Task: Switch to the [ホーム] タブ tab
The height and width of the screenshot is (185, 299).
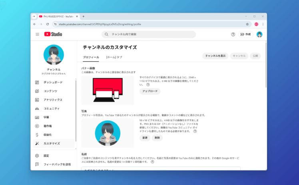Action: [x=114, y=57]
